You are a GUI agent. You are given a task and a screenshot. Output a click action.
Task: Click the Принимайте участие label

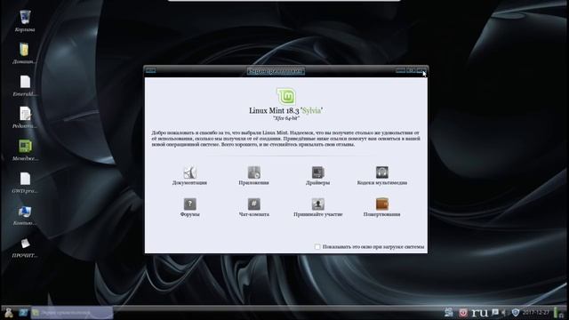(318, 214)
